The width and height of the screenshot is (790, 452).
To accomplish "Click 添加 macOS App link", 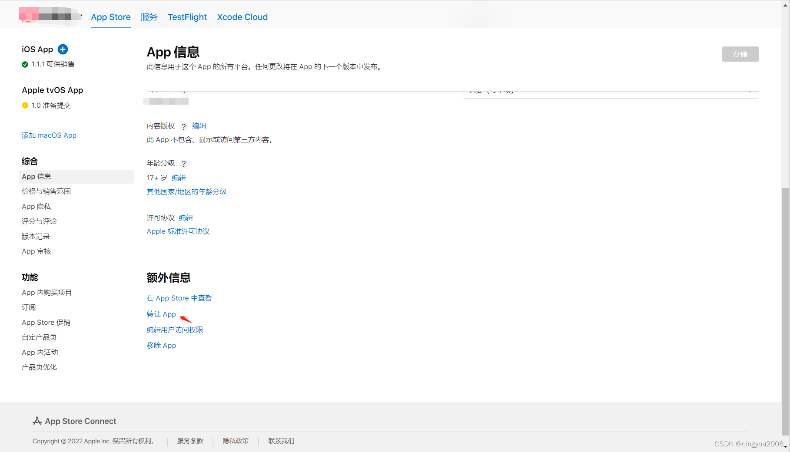I will click(49, 135).
